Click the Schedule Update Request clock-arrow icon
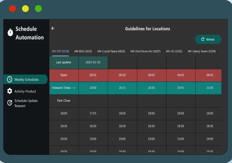Screen dimensions: 232x163 click(x=10, y=103)
